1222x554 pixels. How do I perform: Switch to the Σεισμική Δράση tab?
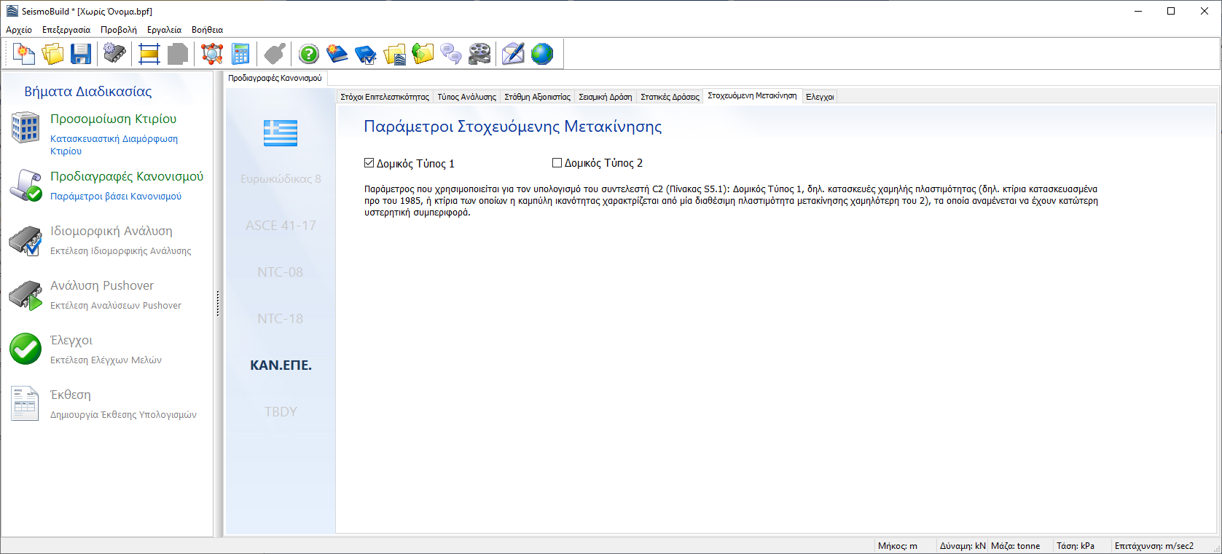[x=605, y=97]
